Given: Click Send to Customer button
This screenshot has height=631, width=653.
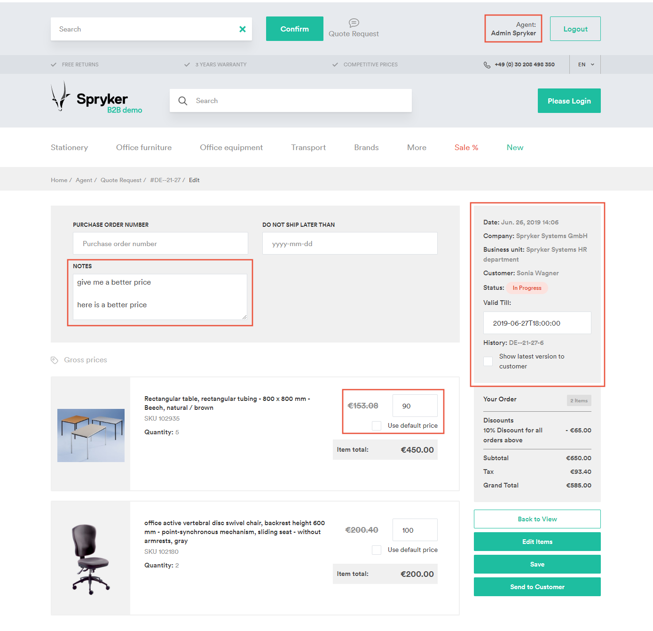Looking at the screenshot, I should 537,587.
